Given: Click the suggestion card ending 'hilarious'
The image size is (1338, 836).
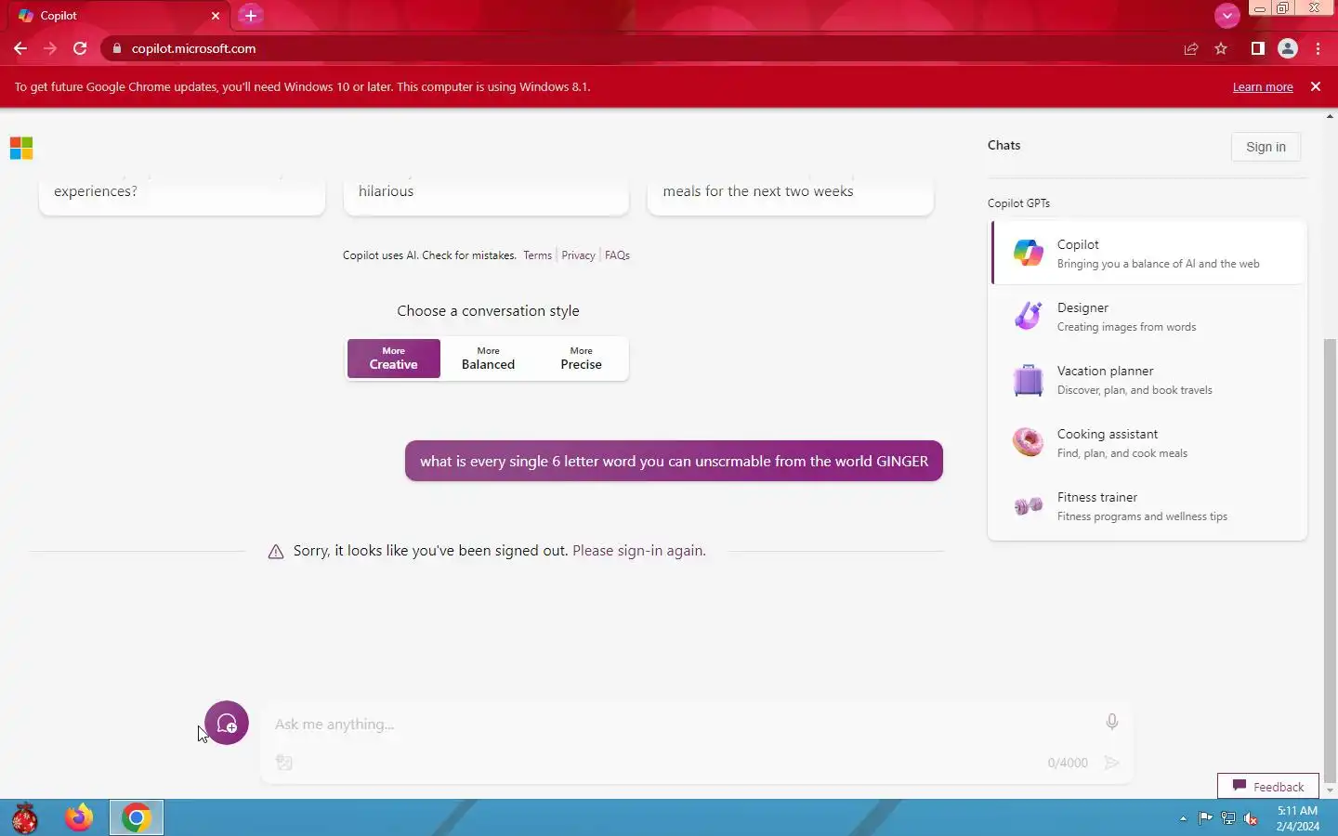Looking at the screenshot, I should point(486,195).
